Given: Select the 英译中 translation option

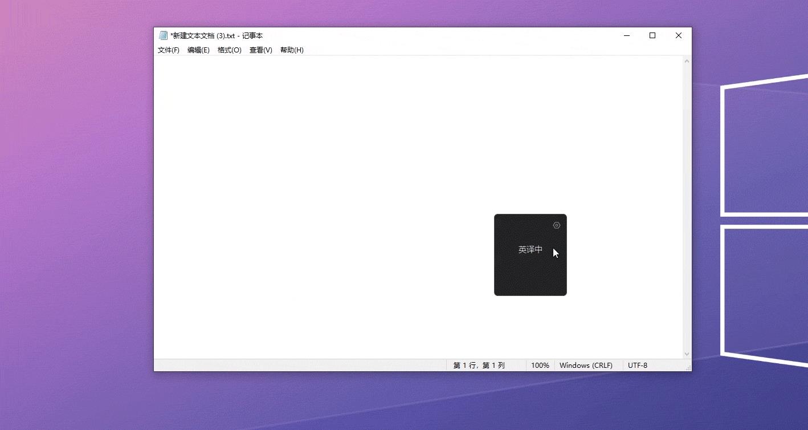Looking at the screenshot, I should [530, 250].
